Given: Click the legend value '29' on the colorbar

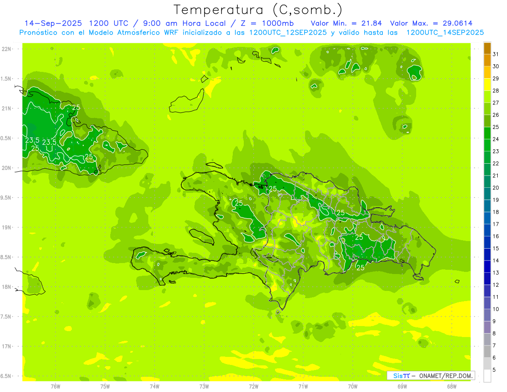Looking at the screenshot, I should 496,79.
